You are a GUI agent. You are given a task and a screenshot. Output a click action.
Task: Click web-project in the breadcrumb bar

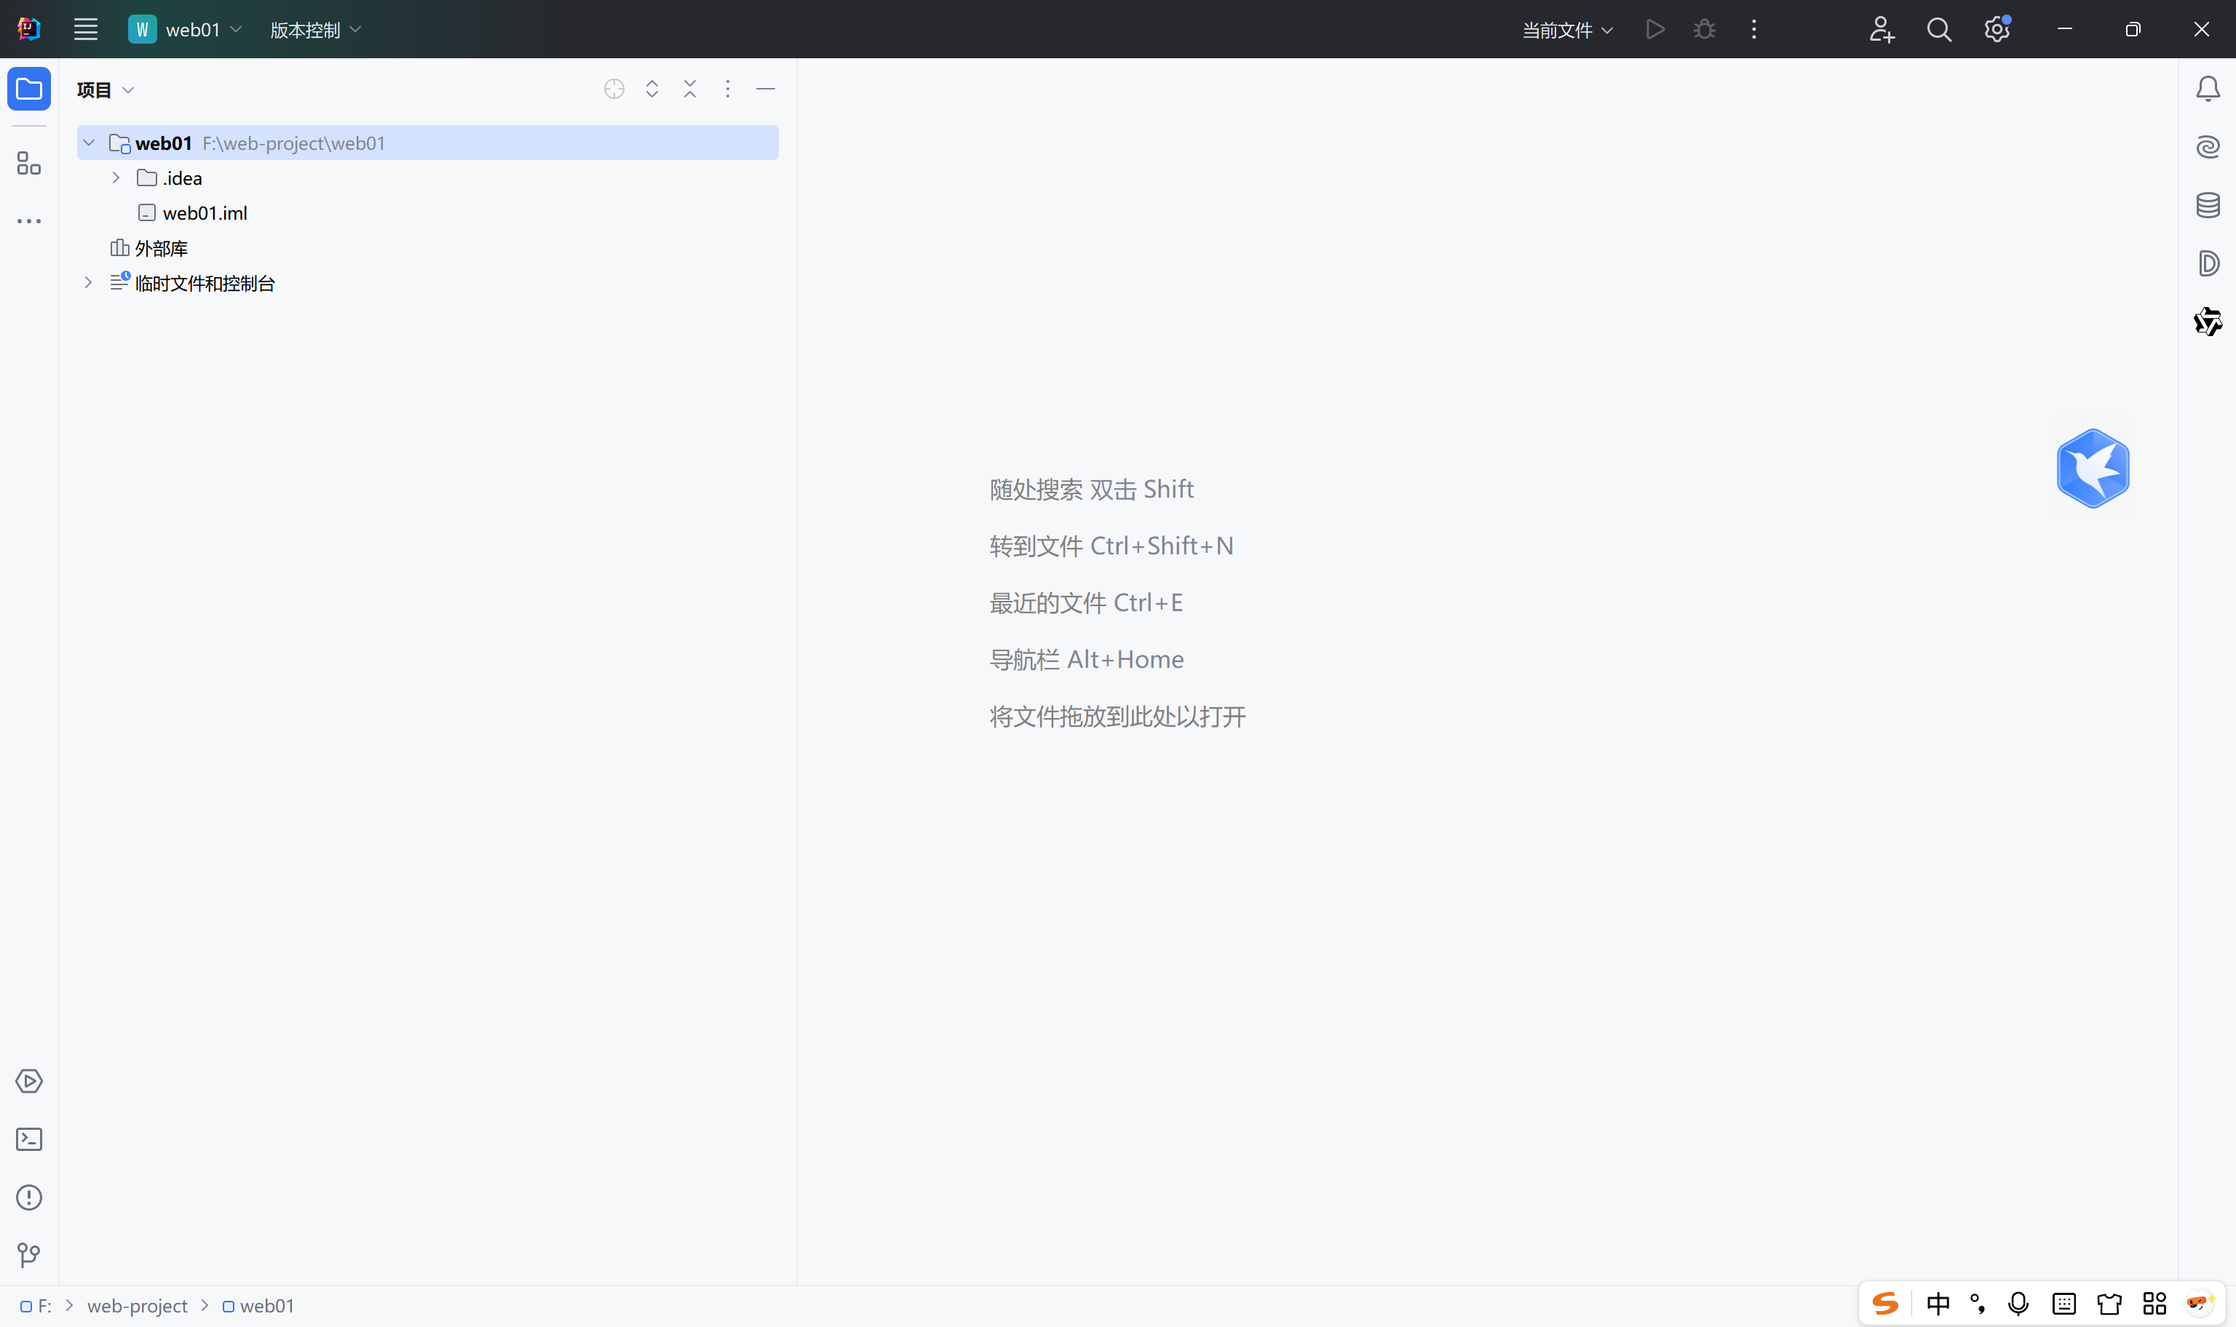pyautogui.click(x=137, y=1306)
